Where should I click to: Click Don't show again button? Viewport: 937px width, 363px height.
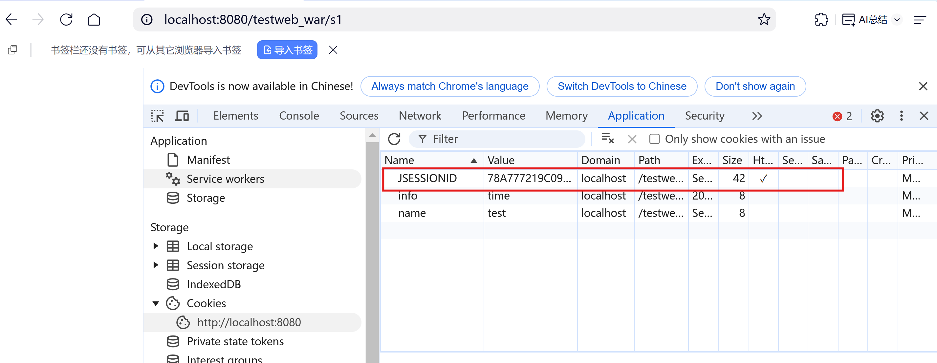pyautogui.click(x=755, y=86)
